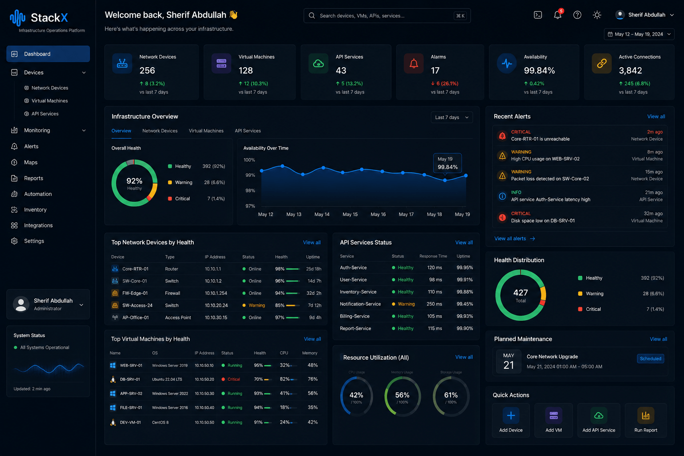The image size is (684, 456).
Task: Open the terminal console icon in header
Action: (538, 15)
